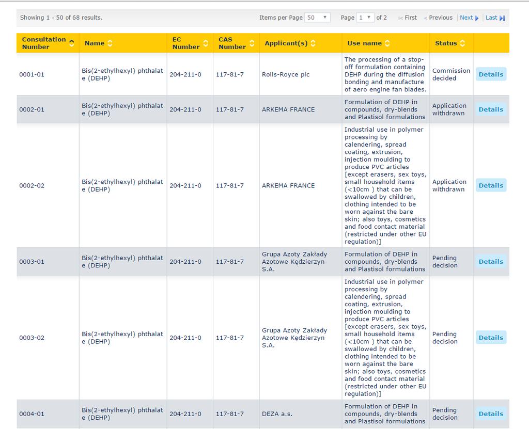Click the Commission decided status cell
The image size is (529, 429).
(x=451, y=74)
